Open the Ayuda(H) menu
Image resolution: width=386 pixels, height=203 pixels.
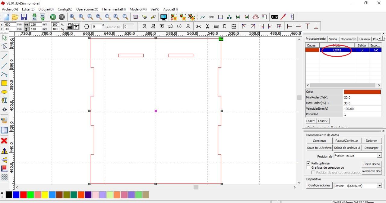pos(170,9)
